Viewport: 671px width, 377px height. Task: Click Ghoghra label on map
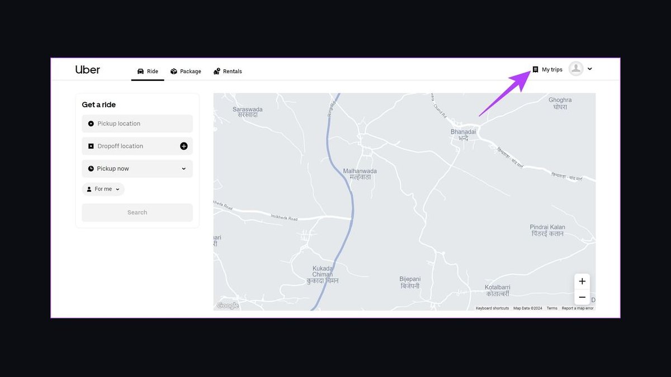tap(560, 103)
